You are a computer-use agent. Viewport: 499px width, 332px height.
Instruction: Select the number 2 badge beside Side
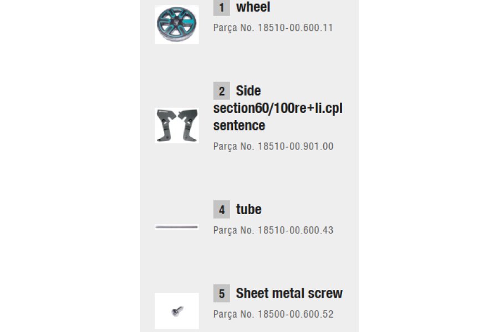[221, 91]
